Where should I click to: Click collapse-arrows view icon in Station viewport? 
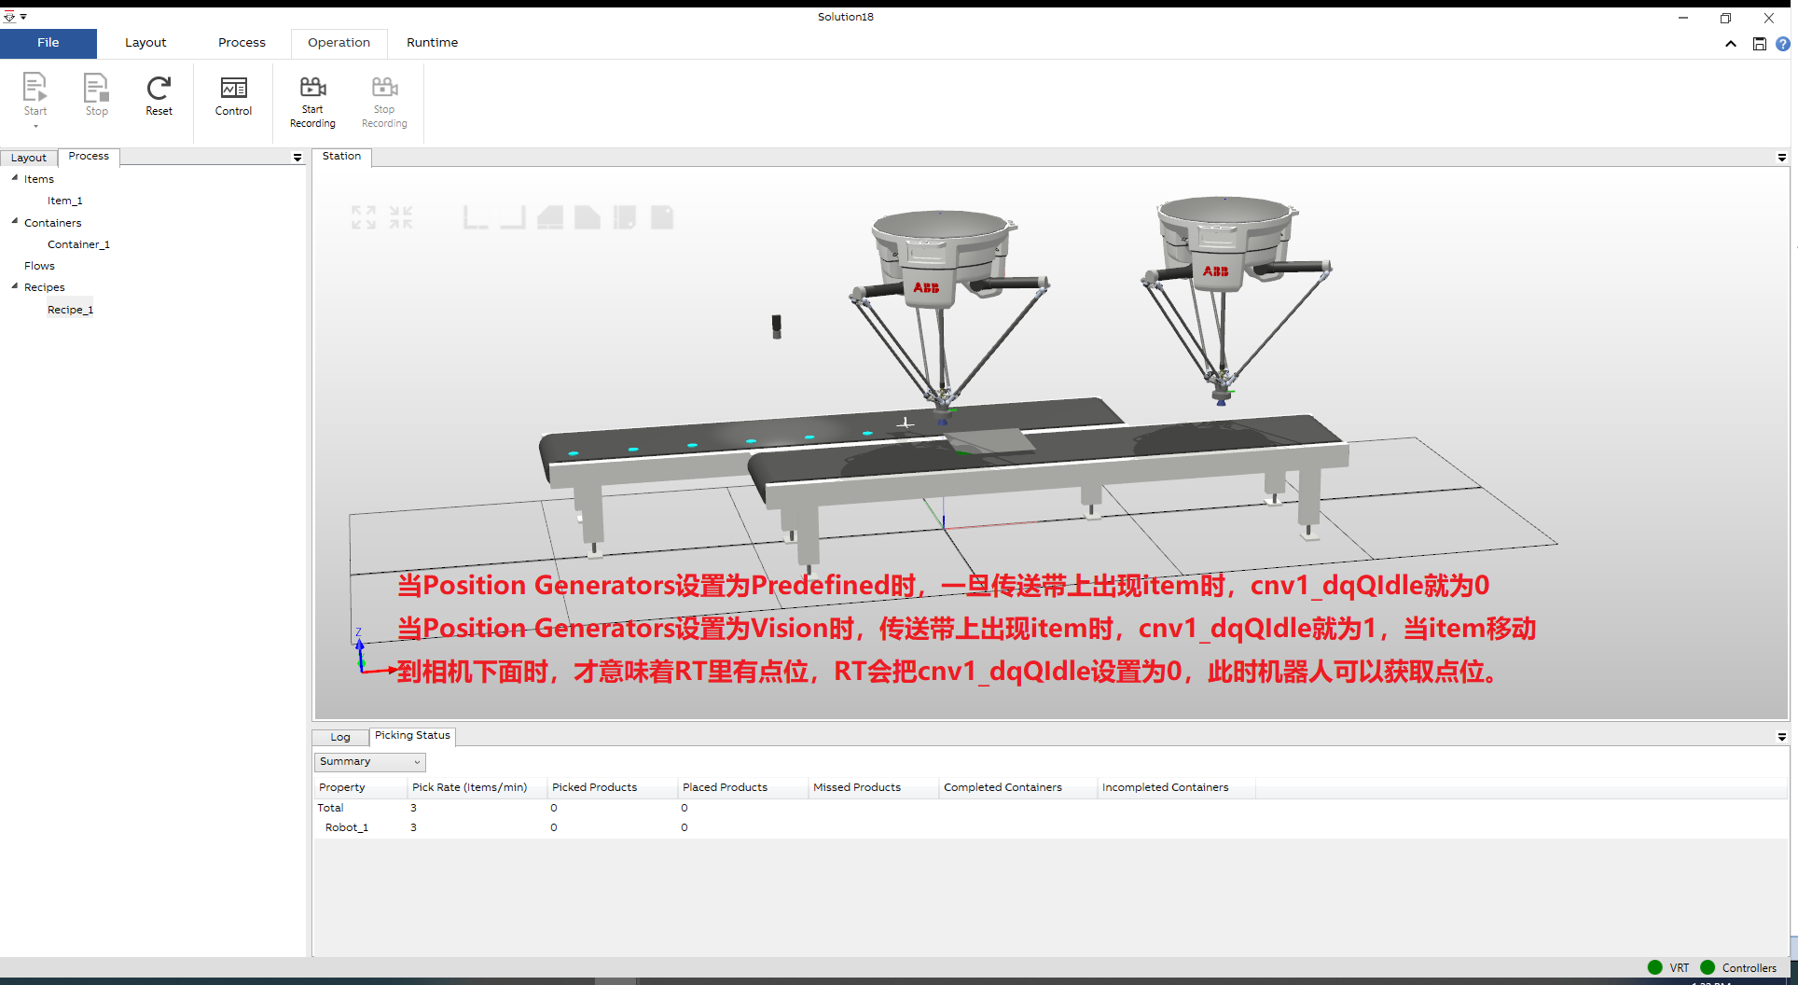[401, 217]
